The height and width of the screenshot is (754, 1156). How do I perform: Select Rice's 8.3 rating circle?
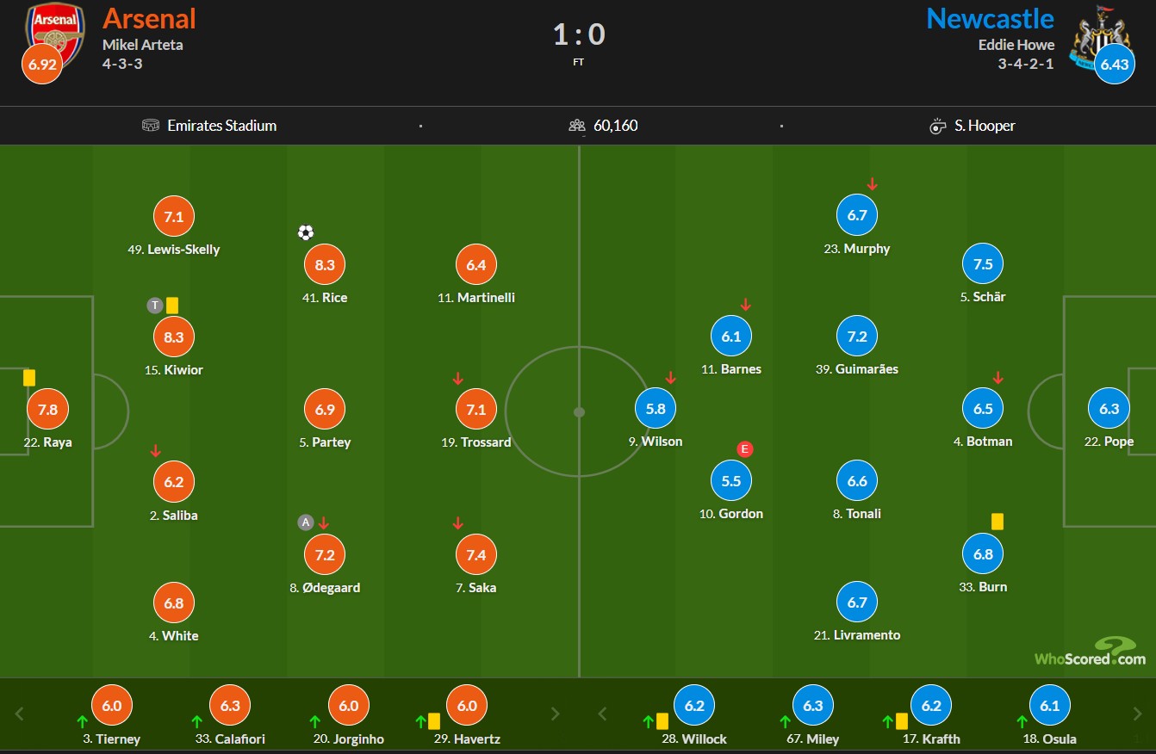click(x=325, y=265)
